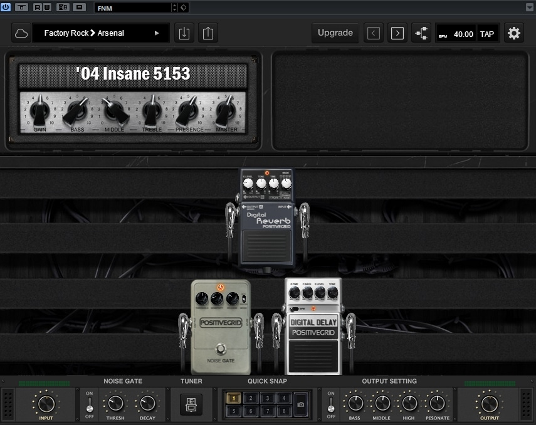Open the tuner icon
This screenshot has height=425, width=536.
(191, 404)
